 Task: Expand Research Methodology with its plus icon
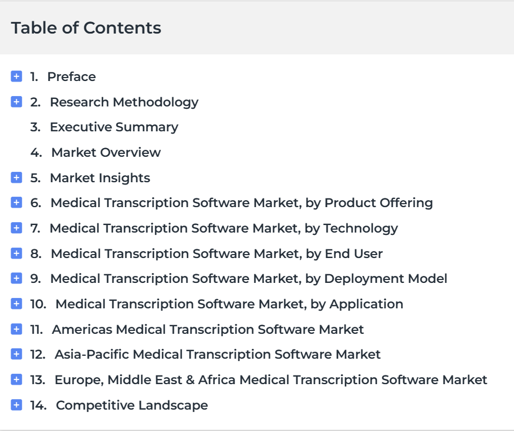(x=16, y=102)
